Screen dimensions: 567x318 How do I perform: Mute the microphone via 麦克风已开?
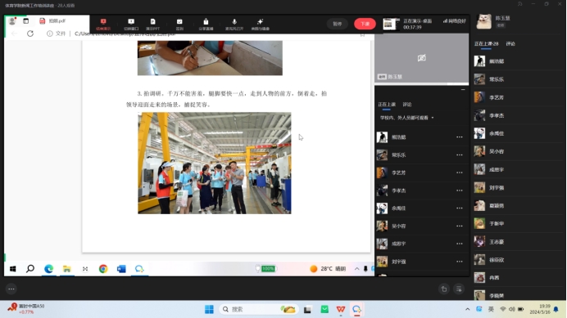pos(234,24)
